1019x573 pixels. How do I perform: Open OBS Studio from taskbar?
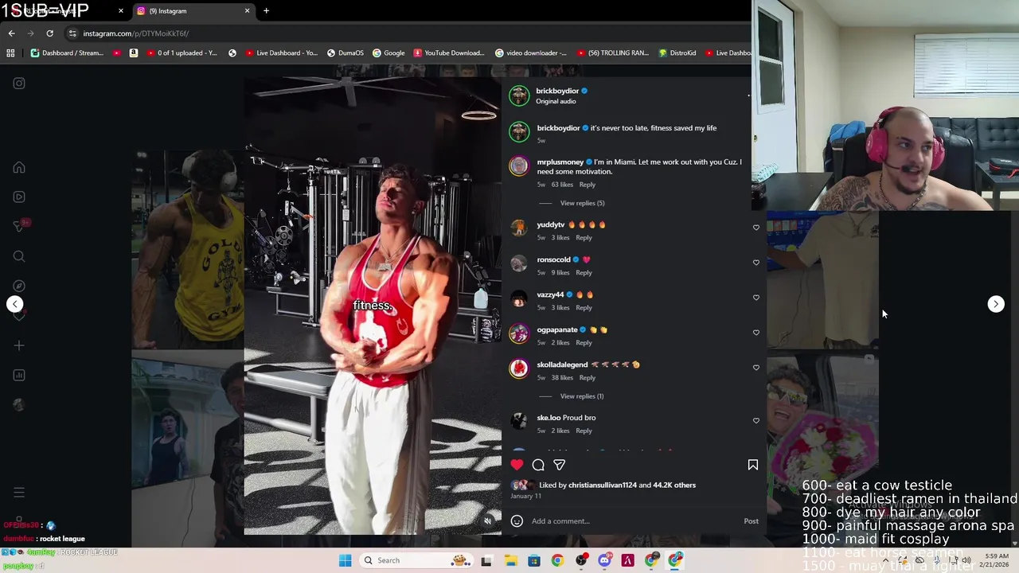pos(581,560)
